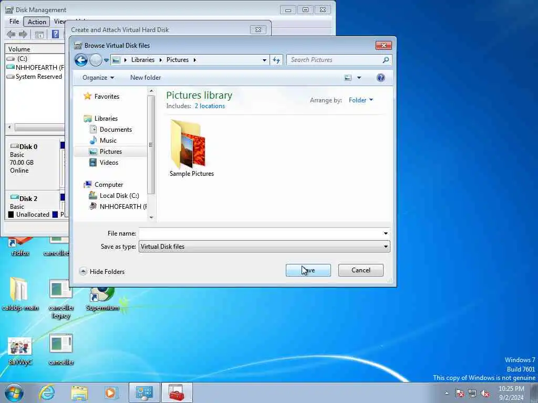Open recent locations dropdown beside nav arrows
This screenshot has height=403, width=538.
106,60
